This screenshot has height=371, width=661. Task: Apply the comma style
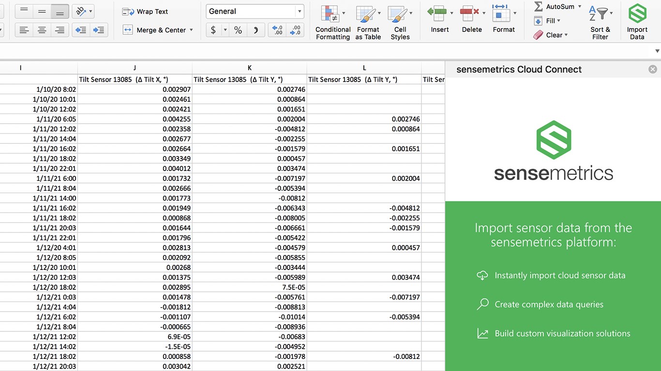pos(255,30)
